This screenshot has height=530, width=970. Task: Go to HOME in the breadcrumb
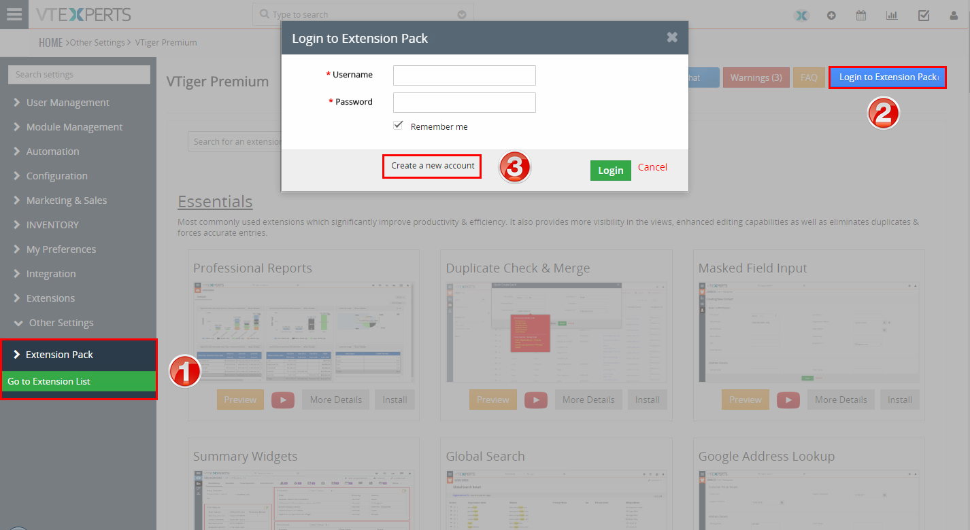50,43
